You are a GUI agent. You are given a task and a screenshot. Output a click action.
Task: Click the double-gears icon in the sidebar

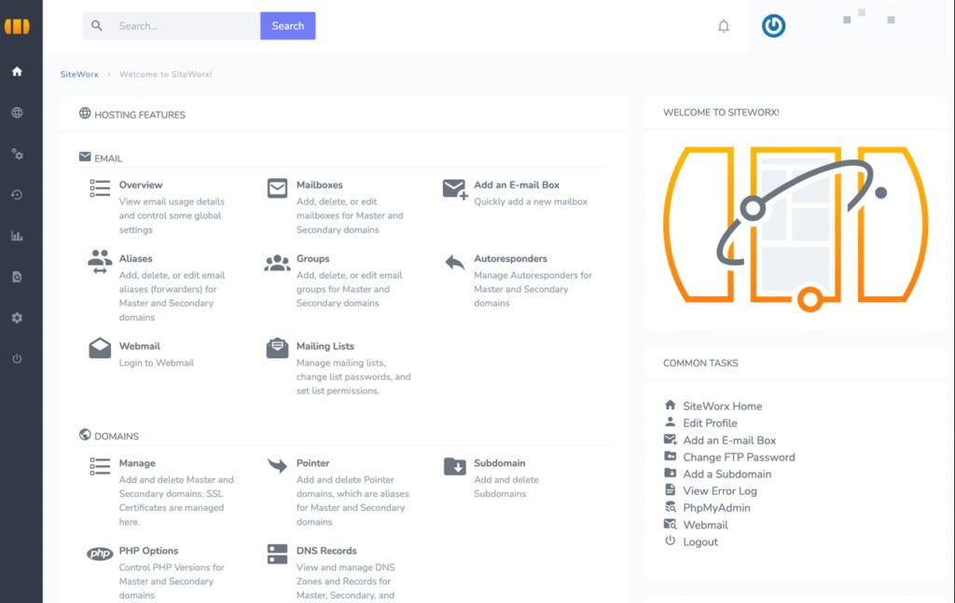tap(17, 154)
